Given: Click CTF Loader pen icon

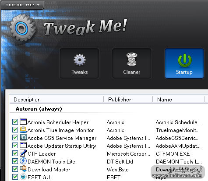Looking at the screenshot, I should tap(23, 153).
